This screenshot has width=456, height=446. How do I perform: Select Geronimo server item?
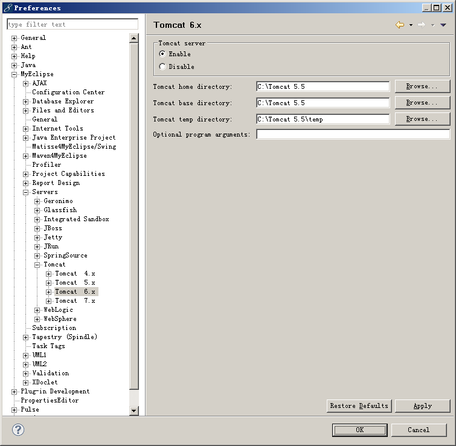[58, 201]
